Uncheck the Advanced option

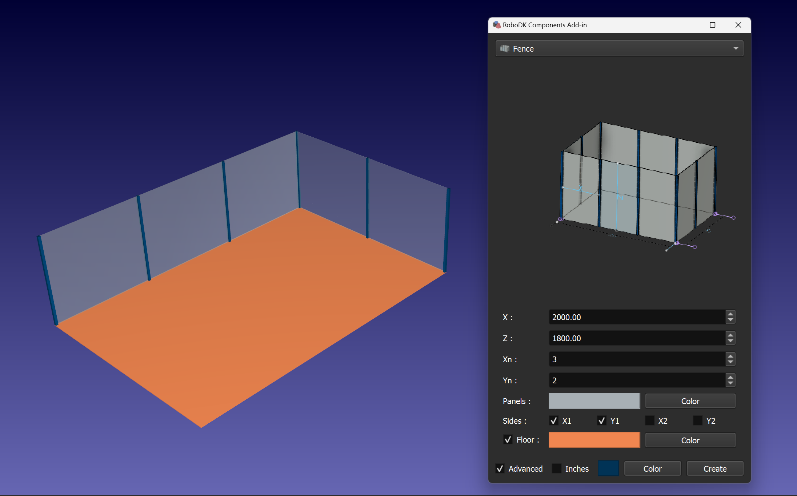500,469
